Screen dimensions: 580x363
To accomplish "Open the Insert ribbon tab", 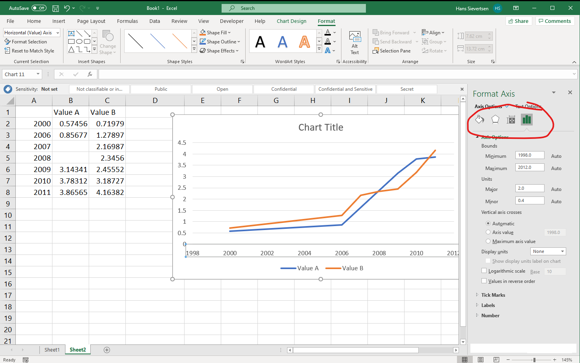I will 59,21.
